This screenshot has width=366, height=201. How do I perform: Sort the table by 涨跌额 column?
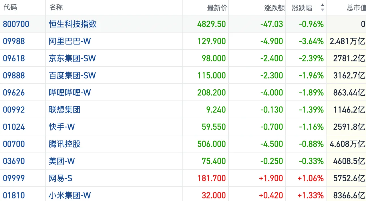point(274,8)
